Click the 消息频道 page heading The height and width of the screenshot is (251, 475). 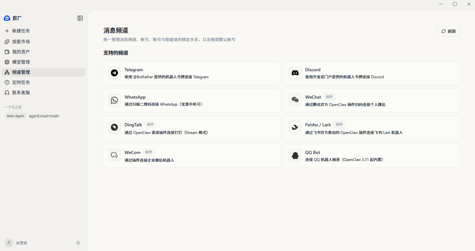(x=116, y=31)
